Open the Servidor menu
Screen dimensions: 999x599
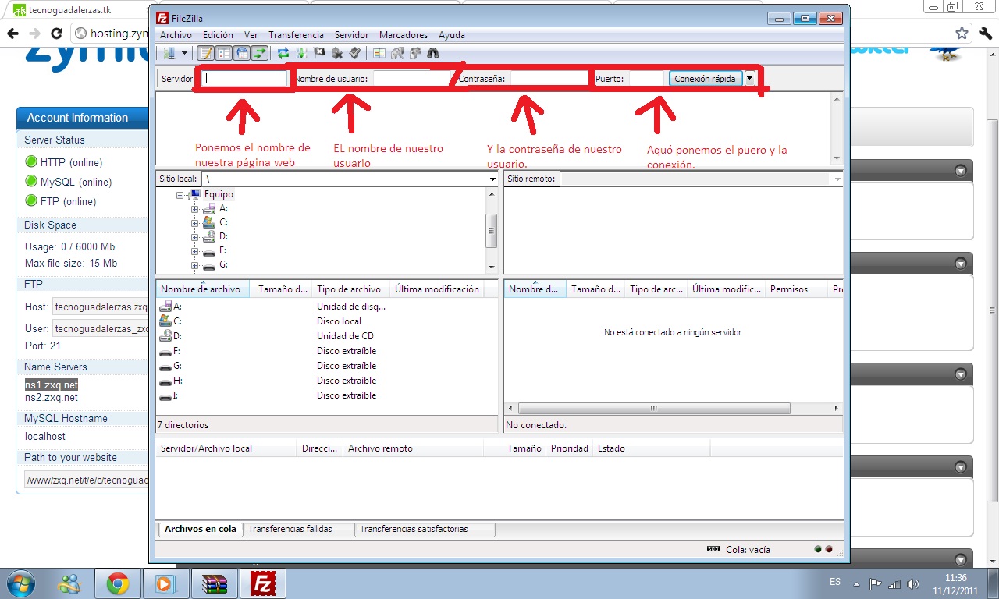click(351, 35)
